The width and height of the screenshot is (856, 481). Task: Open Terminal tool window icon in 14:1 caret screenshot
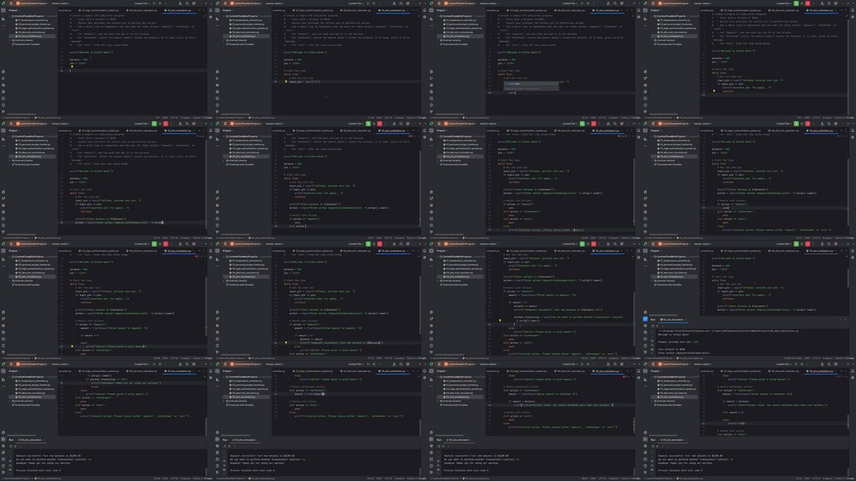3,98
